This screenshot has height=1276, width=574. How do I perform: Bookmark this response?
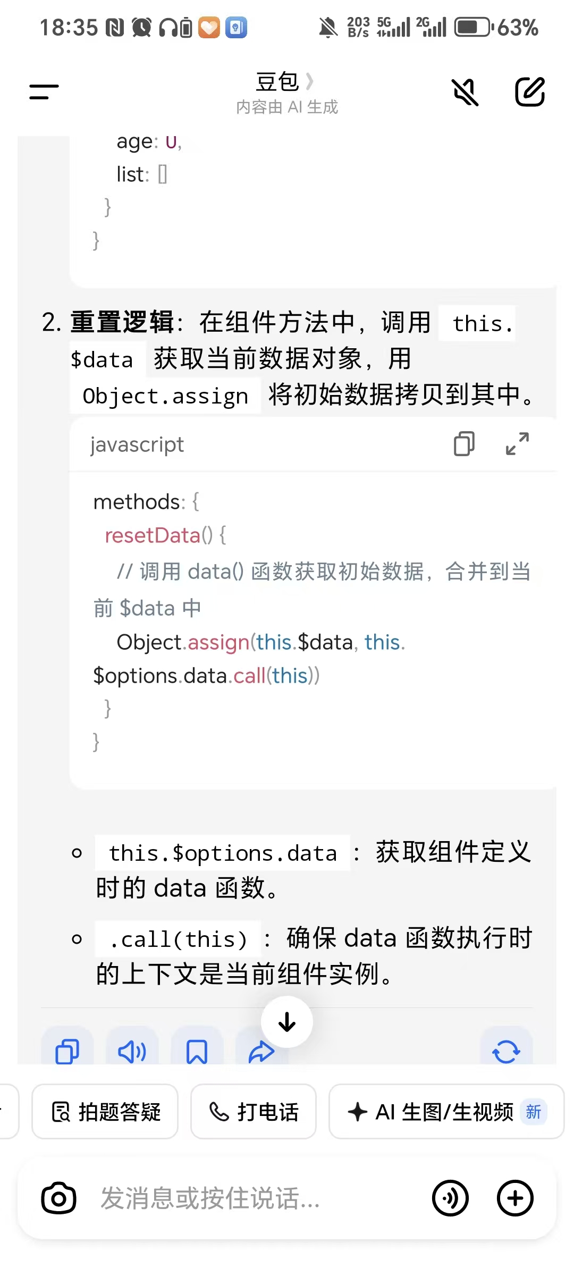pyautogui.click(x=197, y=1051)
